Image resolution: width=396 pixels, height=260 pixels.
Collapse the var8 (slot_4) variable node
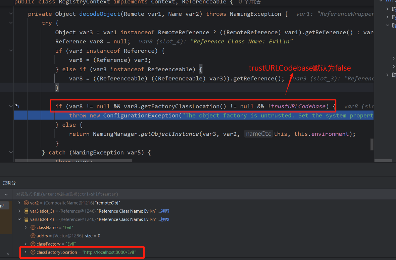click(x=19, y=219)
